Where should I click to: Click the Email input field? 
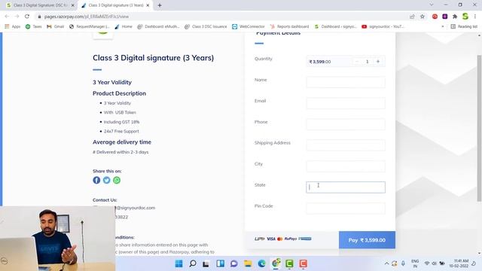click(x=346, y=103)
